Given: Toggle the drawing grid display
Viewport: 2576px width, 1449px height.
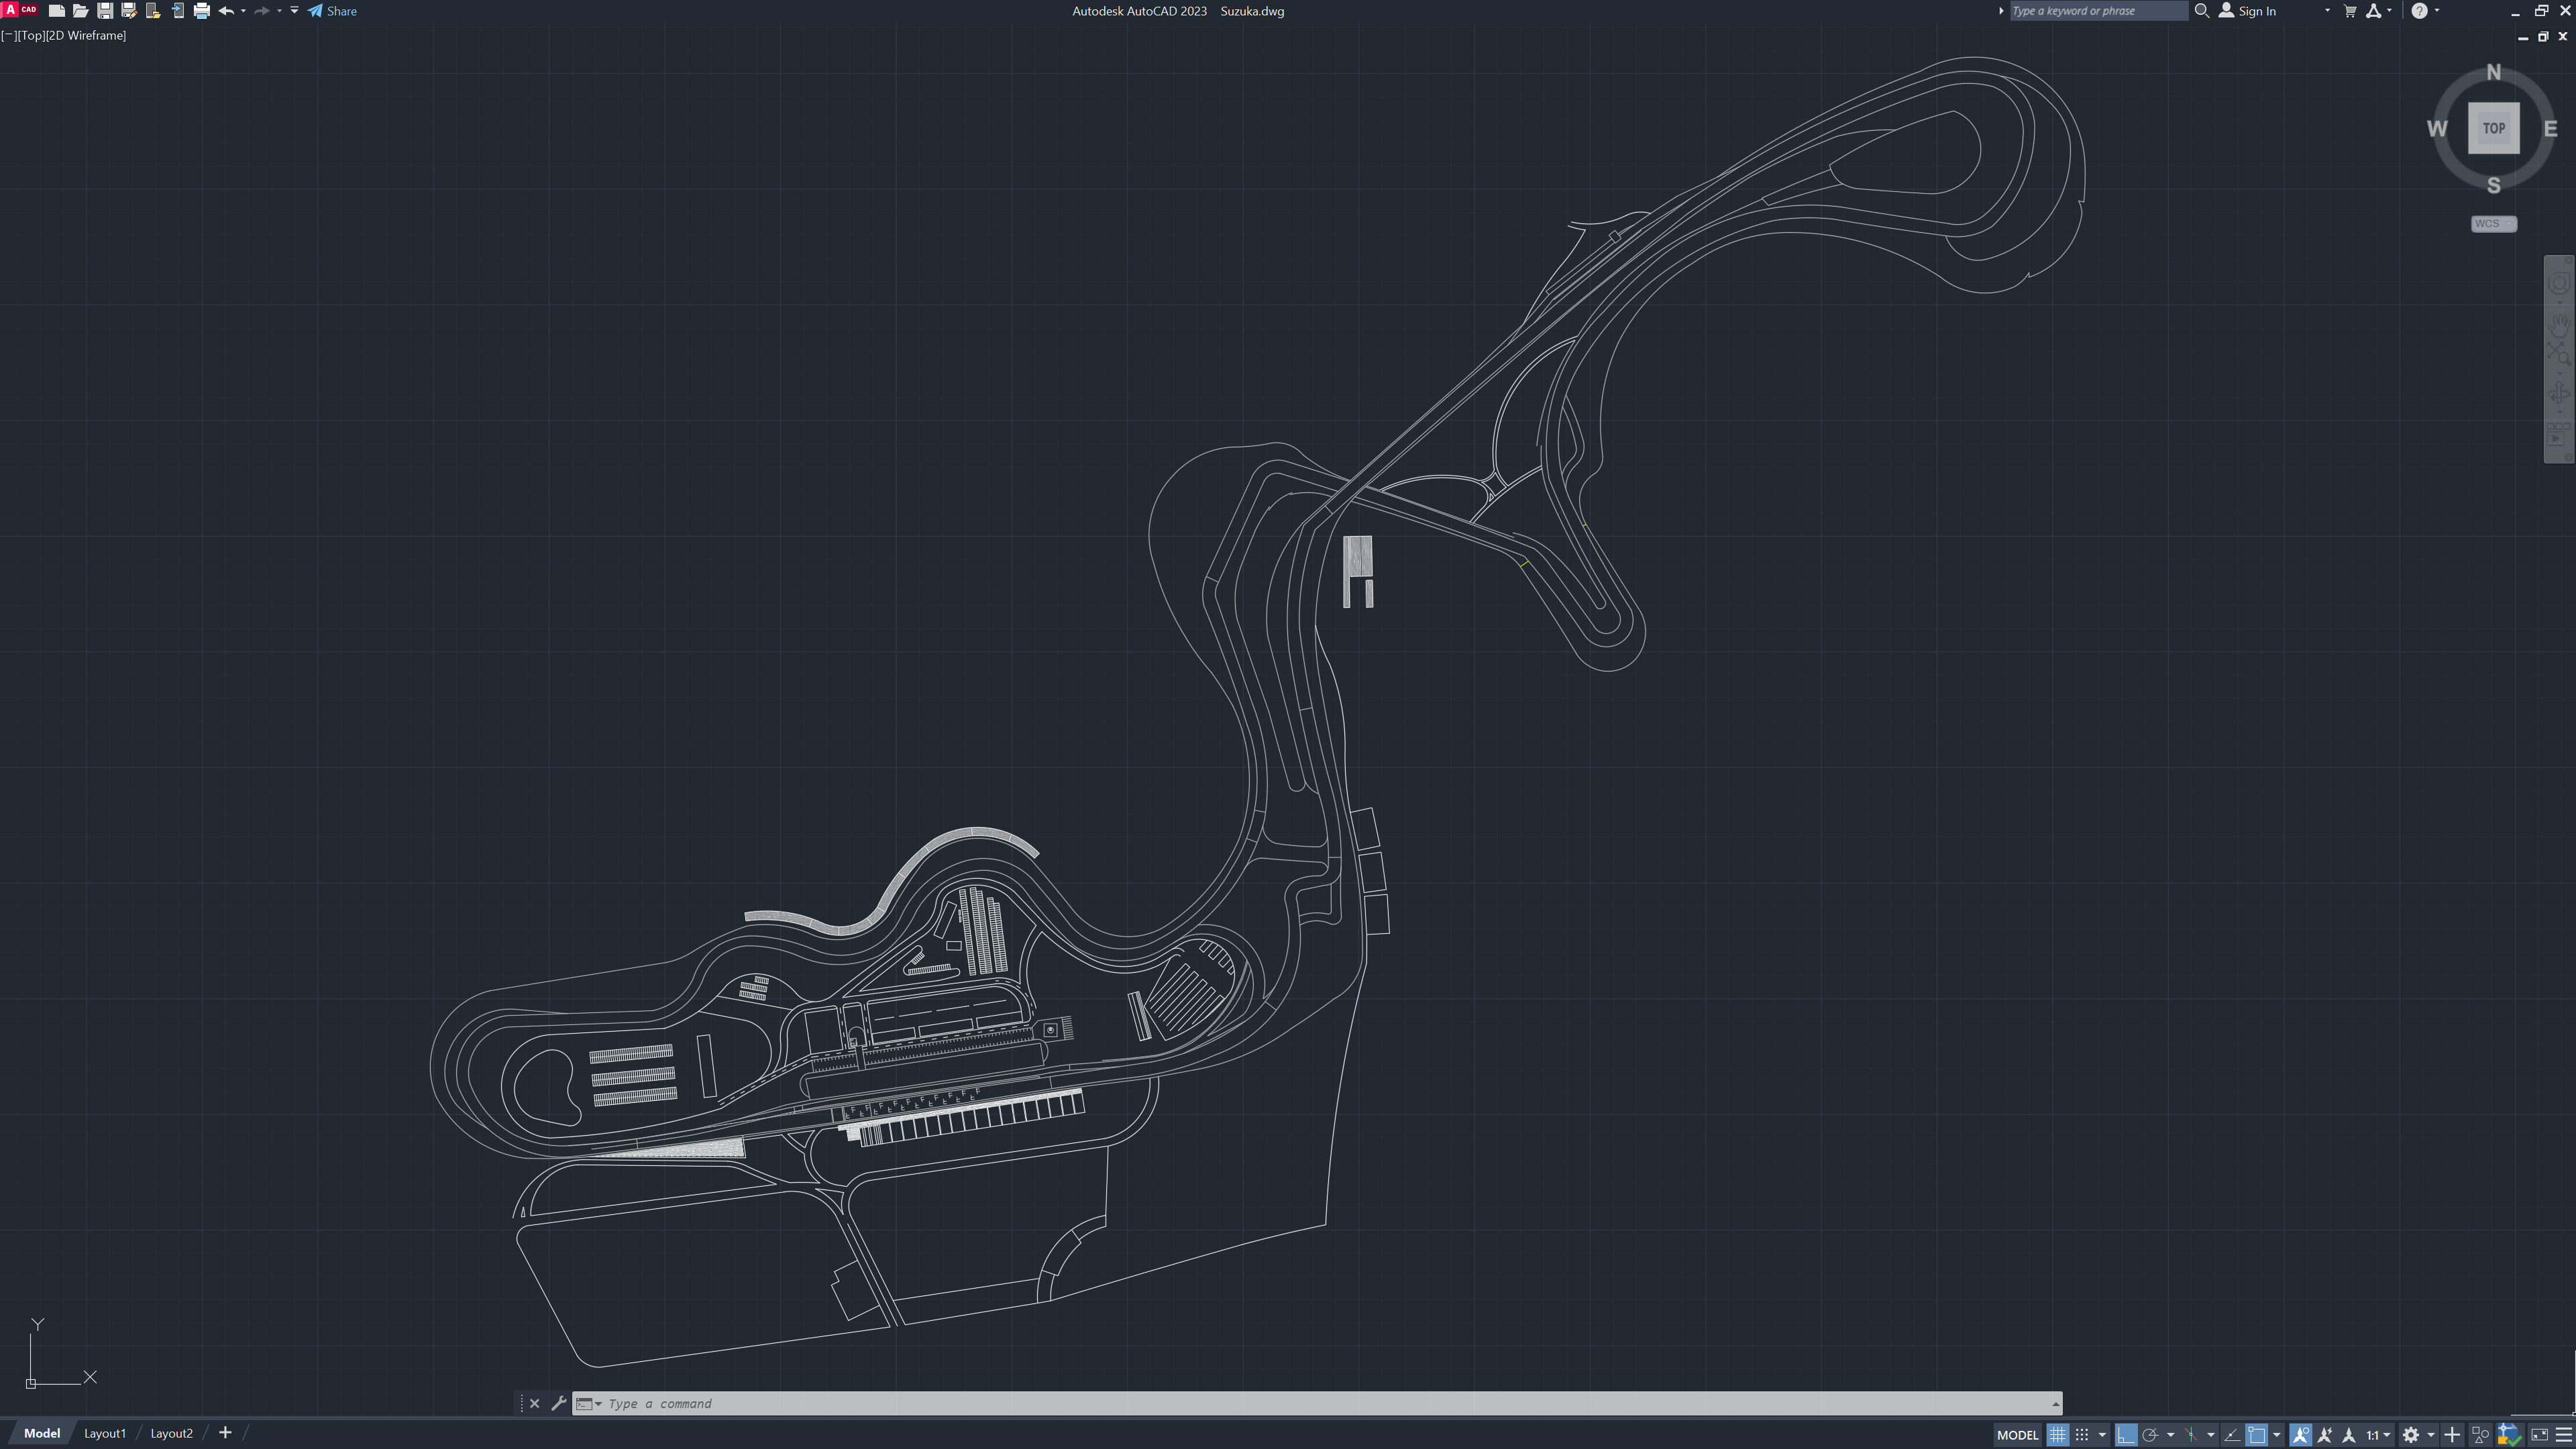Looking at the screenshot, I should 2057,1435.
